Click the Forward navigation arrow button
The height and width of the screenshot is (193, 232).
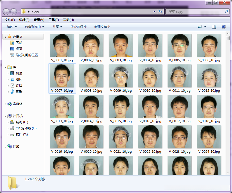14,12
